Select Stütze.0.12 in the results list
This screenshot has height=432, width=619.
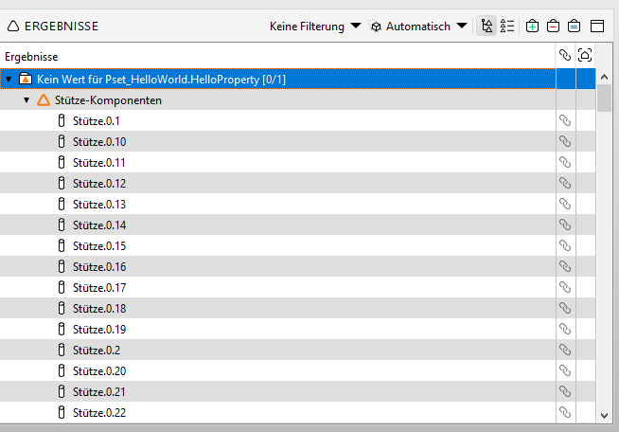coord(297,184)
